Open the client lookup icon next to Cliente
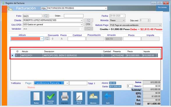The width and height of the screenshot is (171, 107). 89,20
